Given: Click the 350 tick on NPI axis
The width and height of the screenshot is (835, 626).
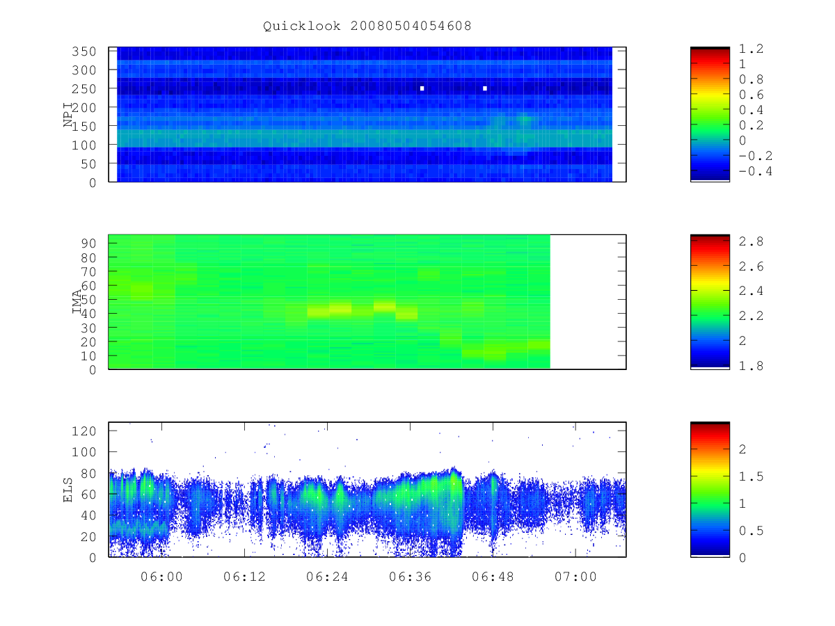Looking at the screenshot, I should (85, 51).
